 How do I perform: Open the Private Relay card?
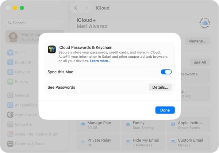(98, 142)
